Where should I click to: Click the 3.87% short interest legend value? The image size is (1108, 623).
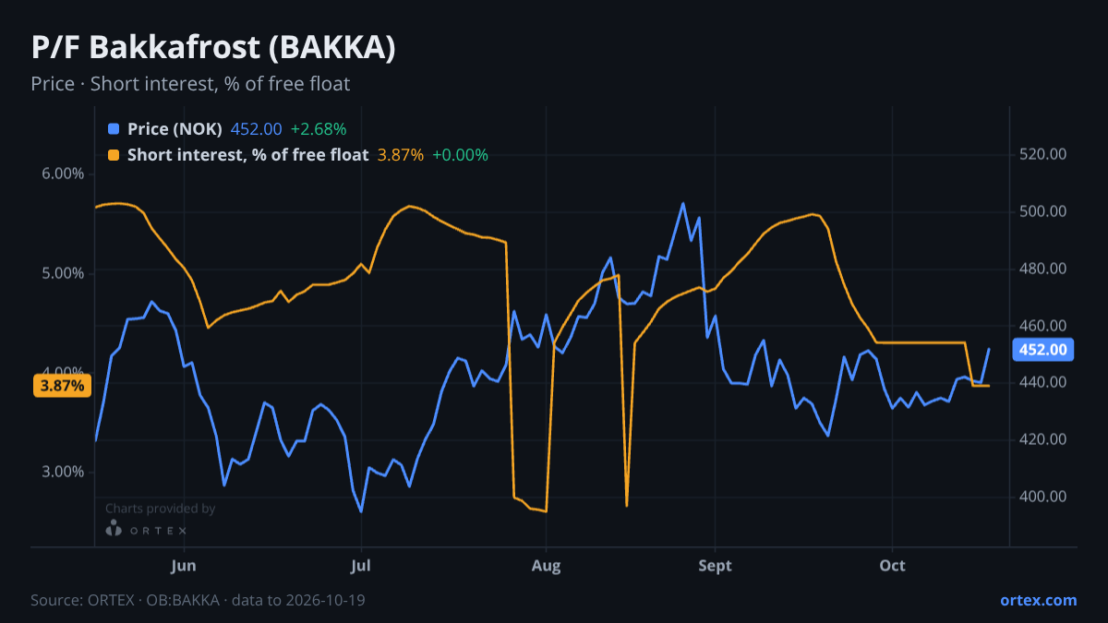[x=401, y=155]
